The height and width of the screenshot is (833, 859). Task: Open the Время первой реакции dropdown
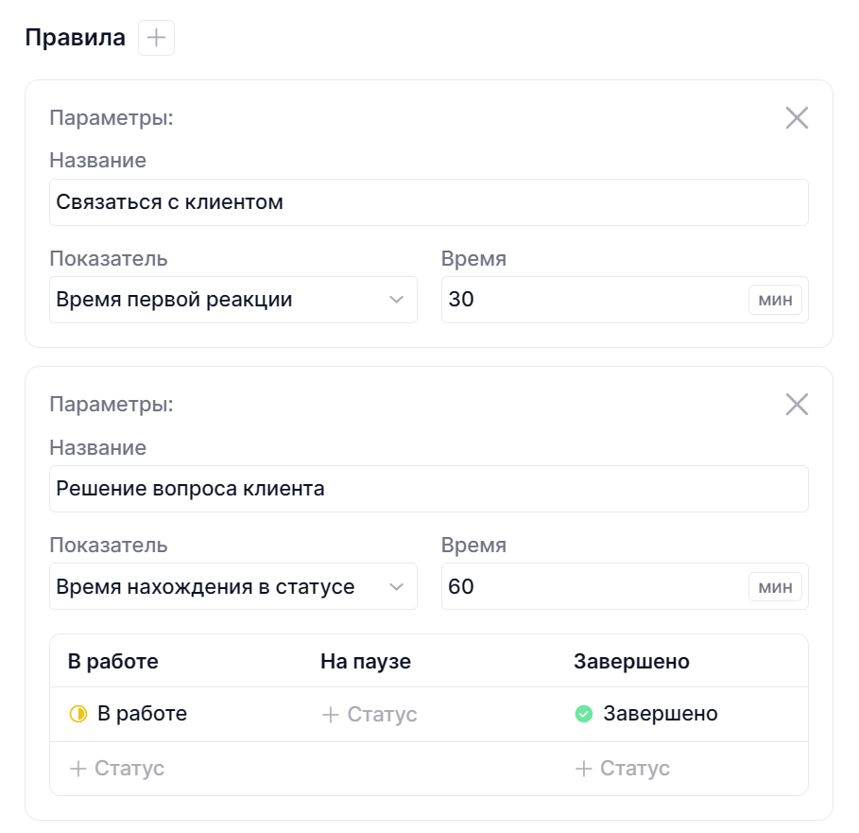tap(232, 300)
